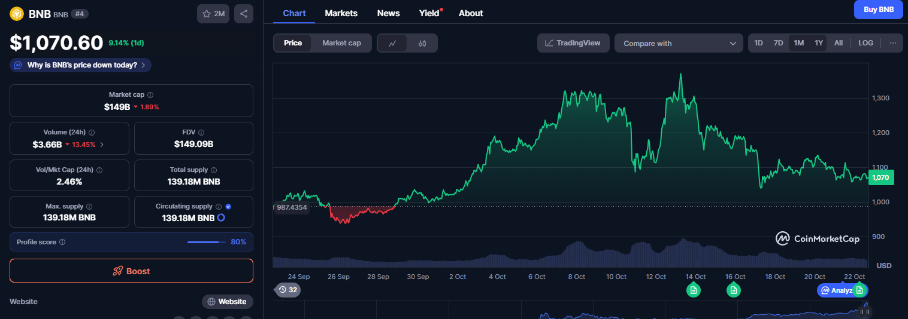
Task: Open the News tab
Action: (388, 13)
